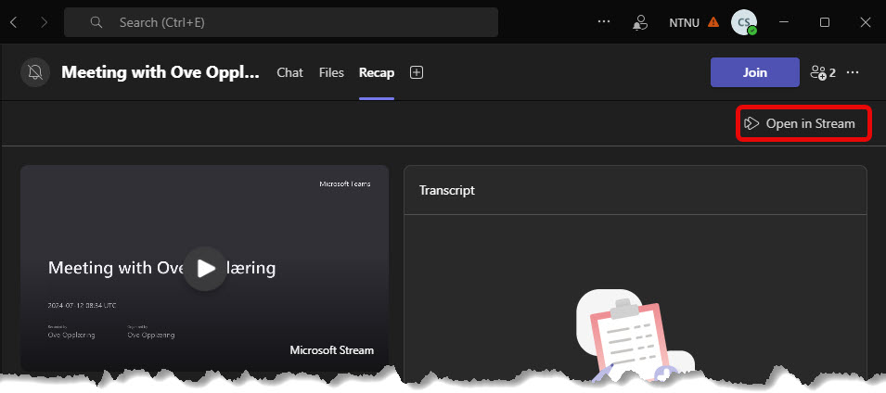Add a tab with the plus icon
The height and width of the screenshot is (393, 886).
click(x=417, y=72)
